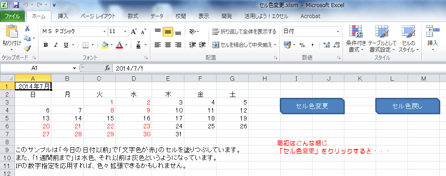Open alignment dialog launcher in 配置 group
This screenshot has height=176, width=446.
pos(276,58)
